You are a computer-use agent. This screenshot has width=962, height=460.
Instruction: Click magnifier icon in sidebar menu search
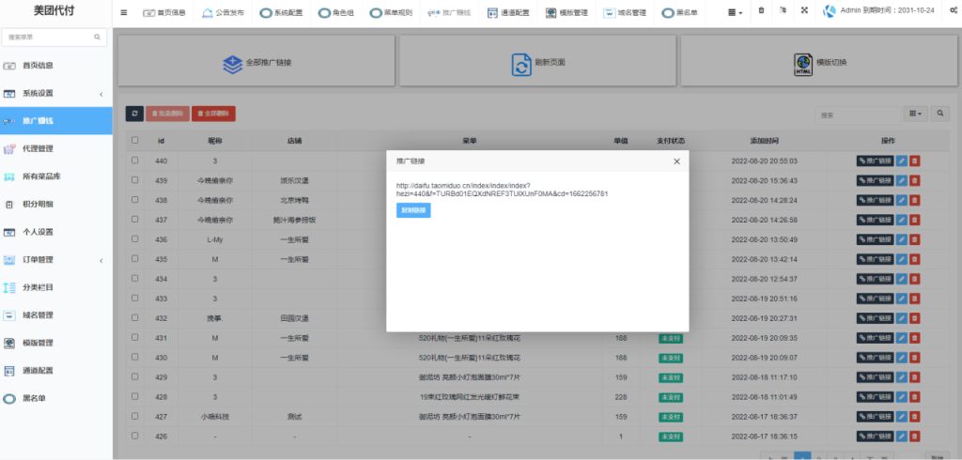pyautogui.click(x=97, y=38)
